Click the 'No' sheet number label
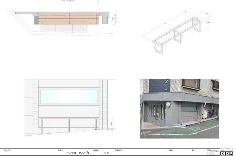 (193, 150)
